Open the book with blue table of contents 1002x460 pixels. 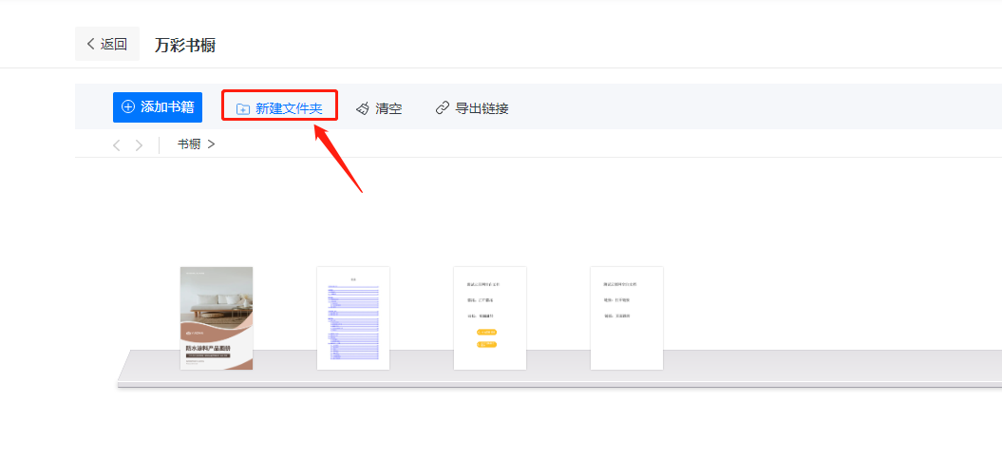tap(353, 317)
